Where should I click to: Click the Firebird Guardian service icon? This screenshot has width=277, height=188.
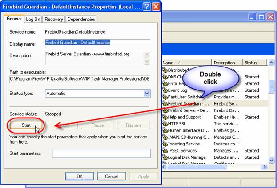(164, 103)
